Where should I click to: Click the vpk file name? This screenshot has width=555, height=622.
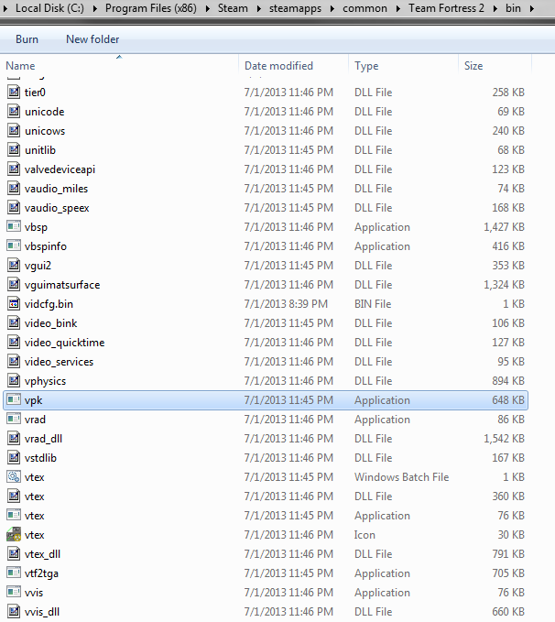[33, 400]
